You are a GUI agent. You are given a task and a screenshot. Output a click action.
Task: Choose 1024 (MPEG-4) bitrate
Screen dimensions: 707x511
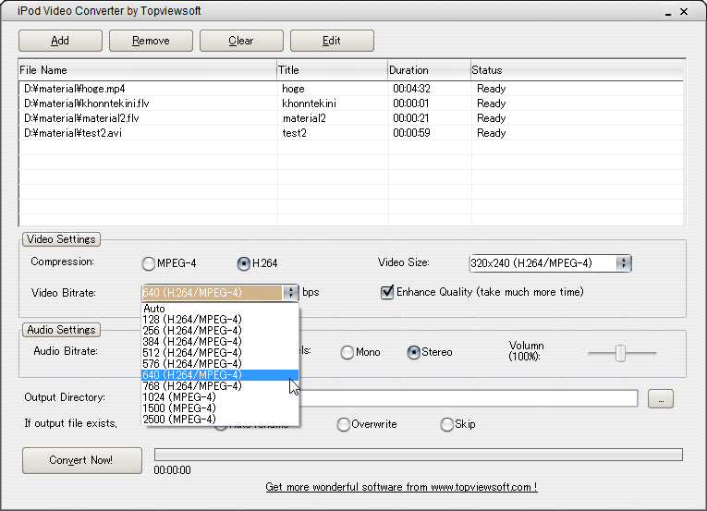tap(220, 397)
